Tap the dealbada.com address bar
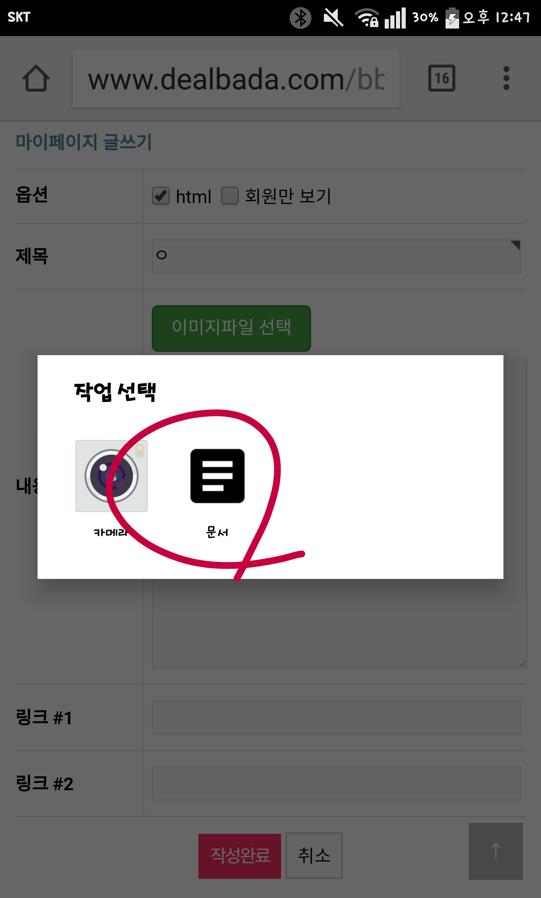This screenshot has height=898, width=541. coord(236,78)
